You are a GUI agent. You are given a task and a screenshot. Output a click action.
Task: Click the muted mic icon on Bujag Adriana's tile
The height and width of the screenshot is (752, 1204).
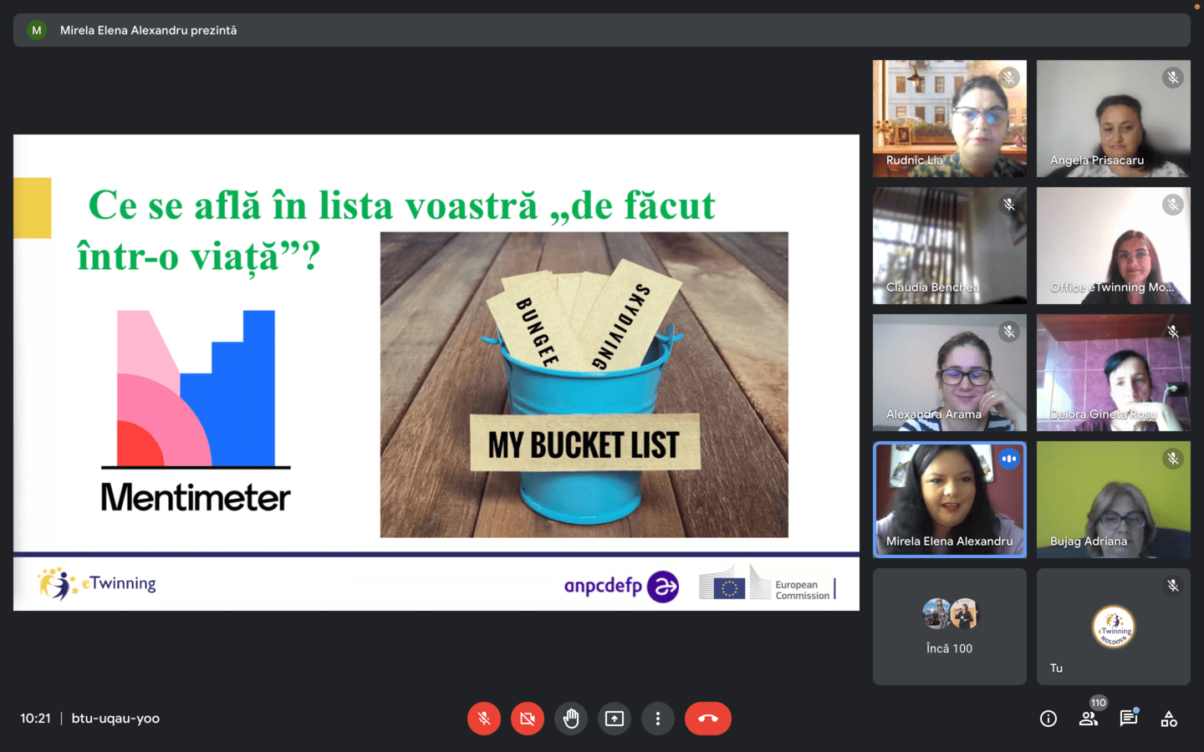pyautogui.click(x=1173, y=459)
